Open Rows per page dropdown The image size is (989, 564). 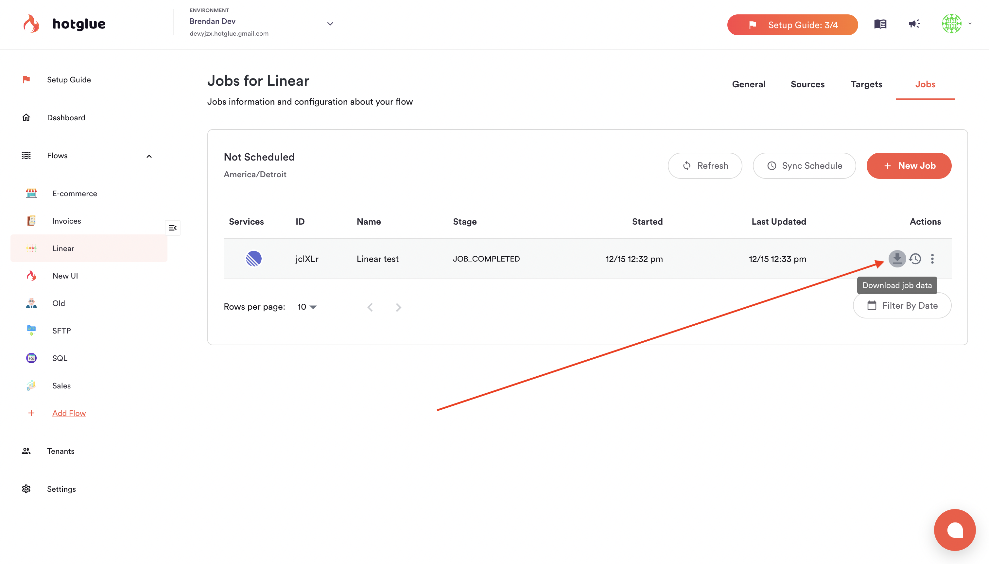click(307, 307)
